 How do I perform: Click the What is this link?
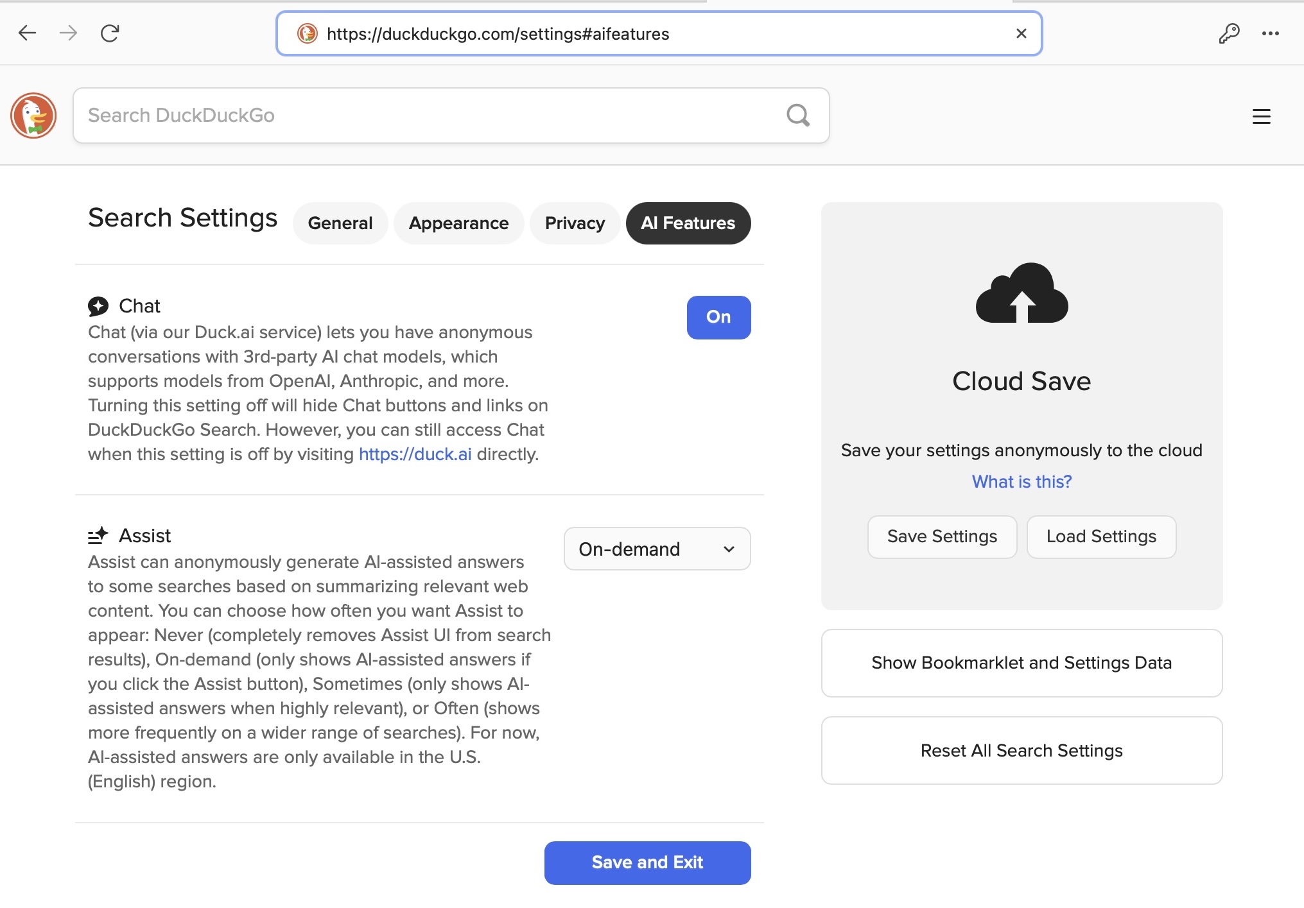1021,482
